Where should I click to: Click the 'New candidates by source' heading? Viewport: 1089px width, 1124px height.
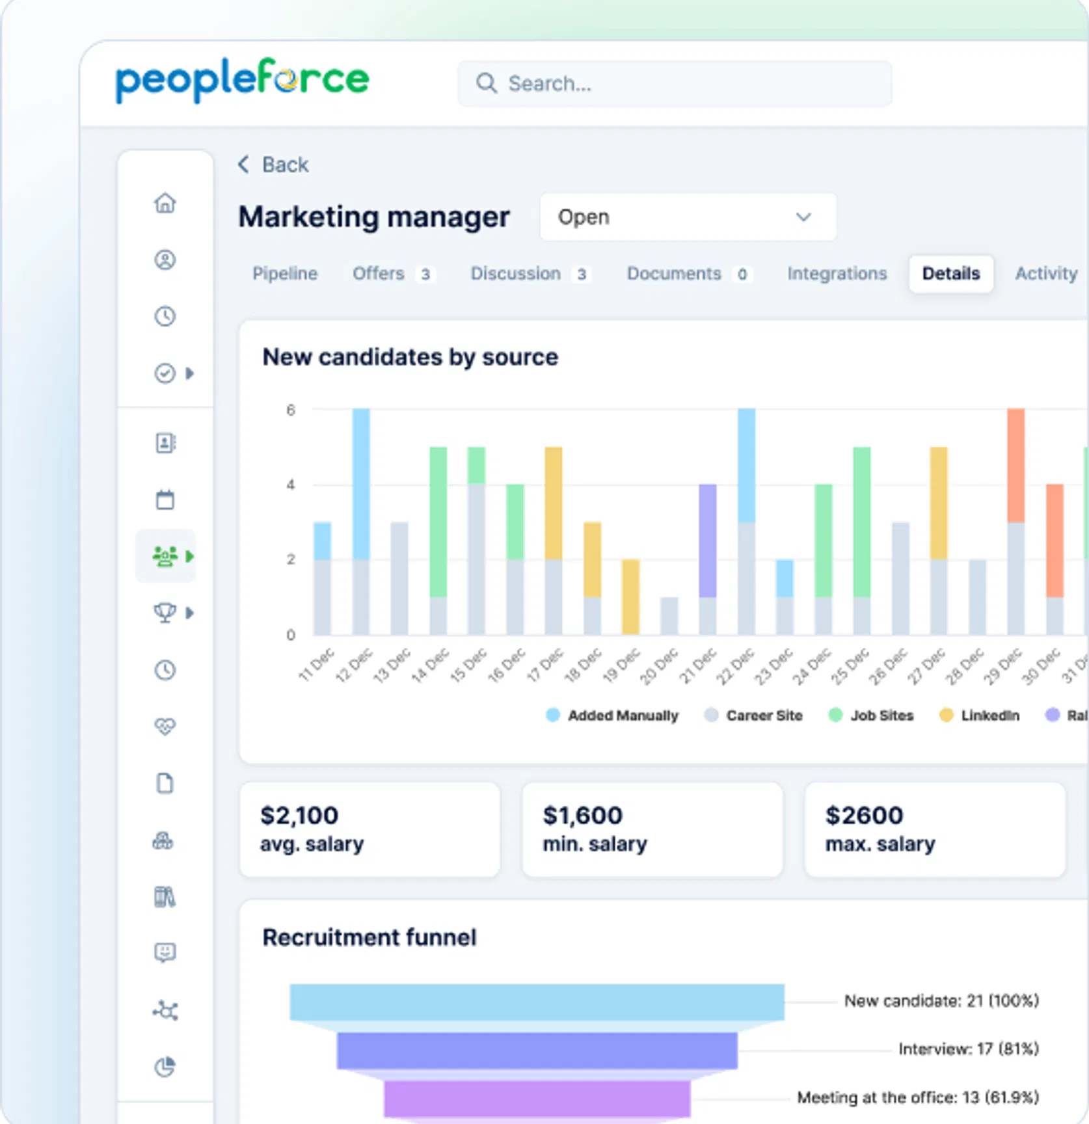[x=410, y=357]
